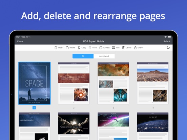
Task: Click the page number 2 label
Action: pyautogui.click(x=74, y=108)
